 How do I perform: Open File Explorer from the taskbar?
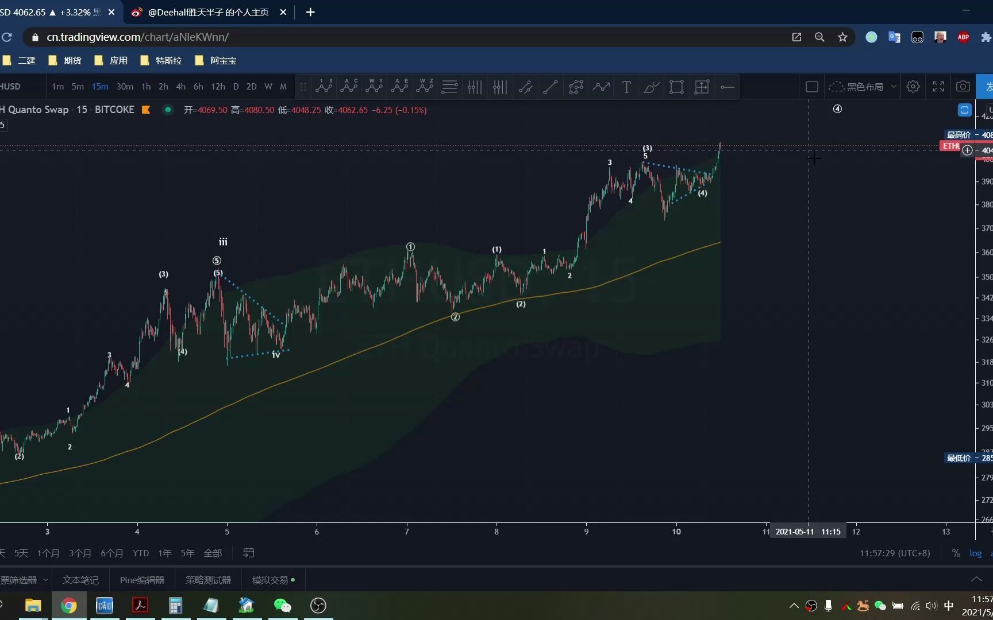pos(33,606)
